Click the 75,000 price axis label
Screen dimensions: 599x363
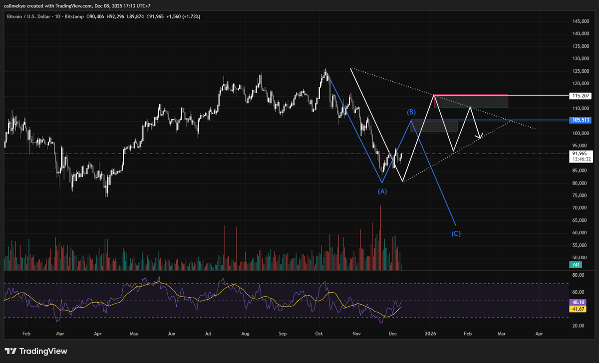click(x=581, y=195)
